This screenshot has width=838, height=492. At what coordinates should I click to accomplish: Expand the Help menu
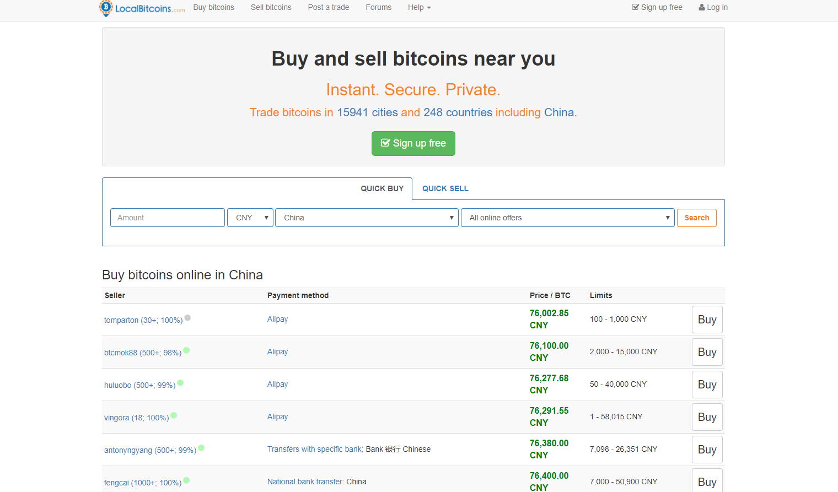click(419, 8)
